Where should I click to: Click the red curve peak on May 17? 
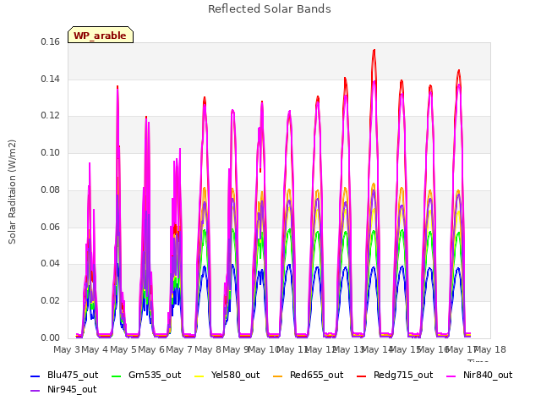[x=458, y=71]
